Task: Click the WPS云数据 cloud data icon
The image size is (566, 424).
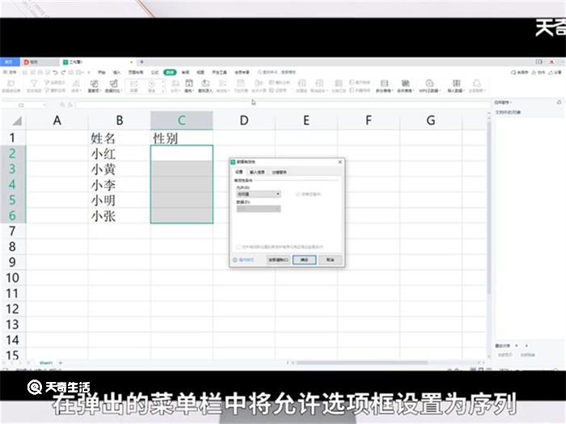Action: tap(429, 85)
